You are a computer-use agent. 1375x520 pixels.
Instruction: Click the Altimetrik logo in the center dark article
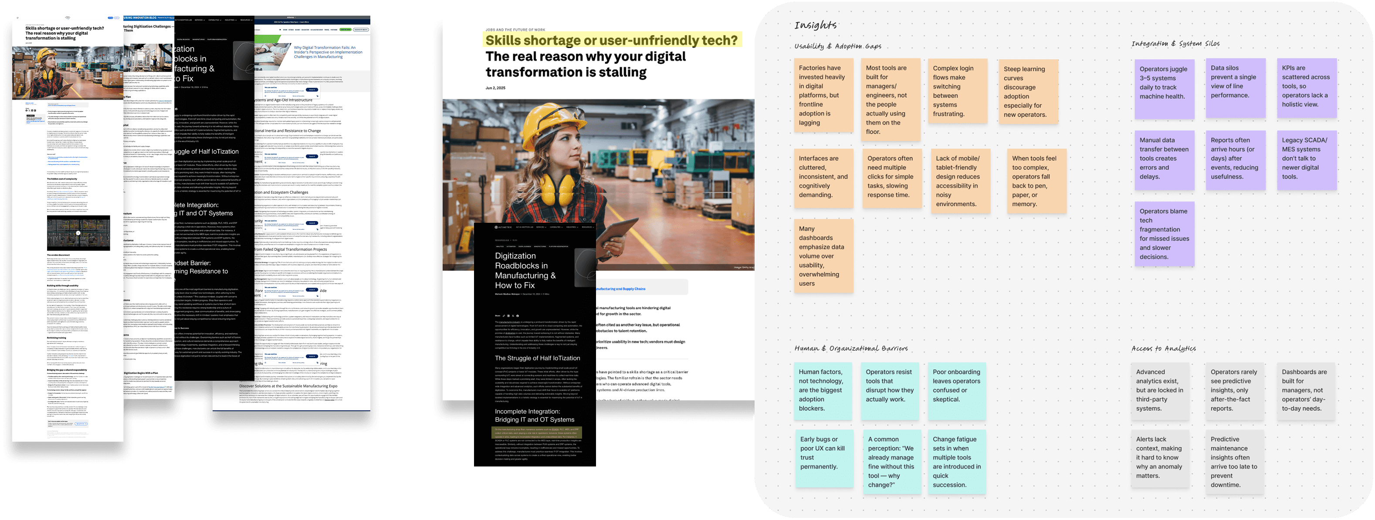pyautogui.click(x=503, y=227)
